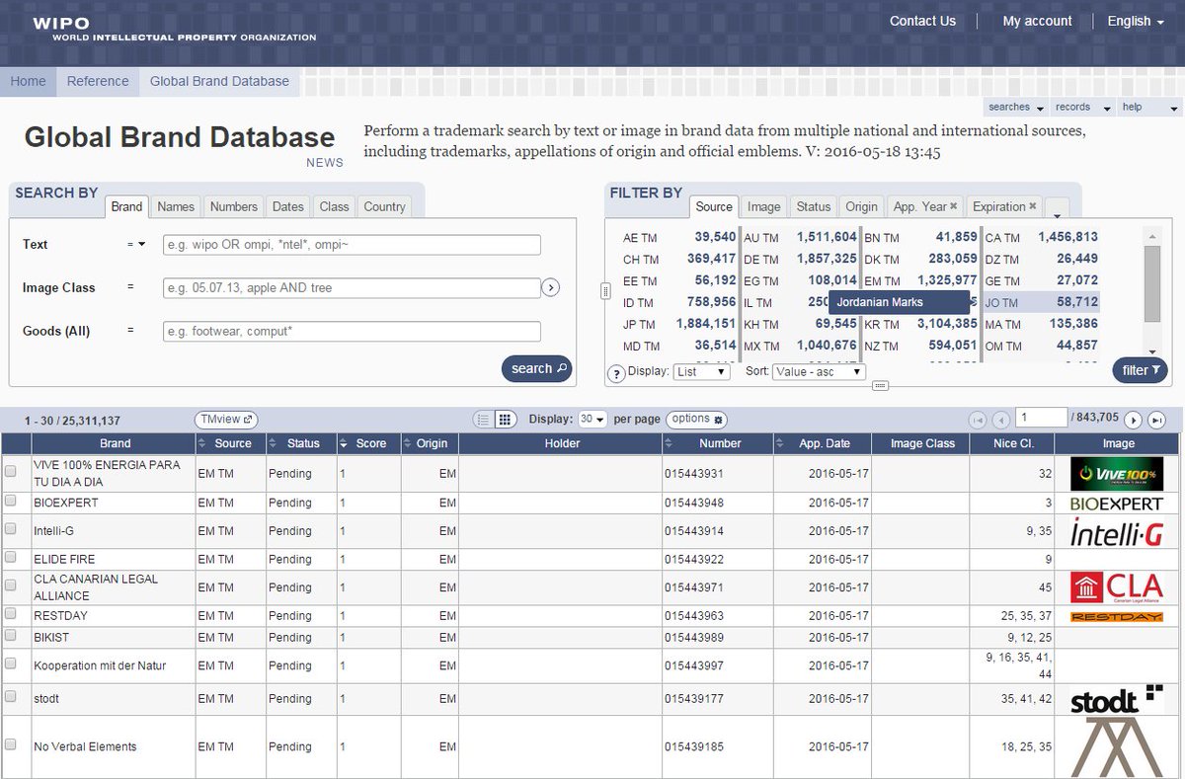Click the filter button
Image resolution: width=1185 pixels, height=779 pixels.
coord(1141,370)
